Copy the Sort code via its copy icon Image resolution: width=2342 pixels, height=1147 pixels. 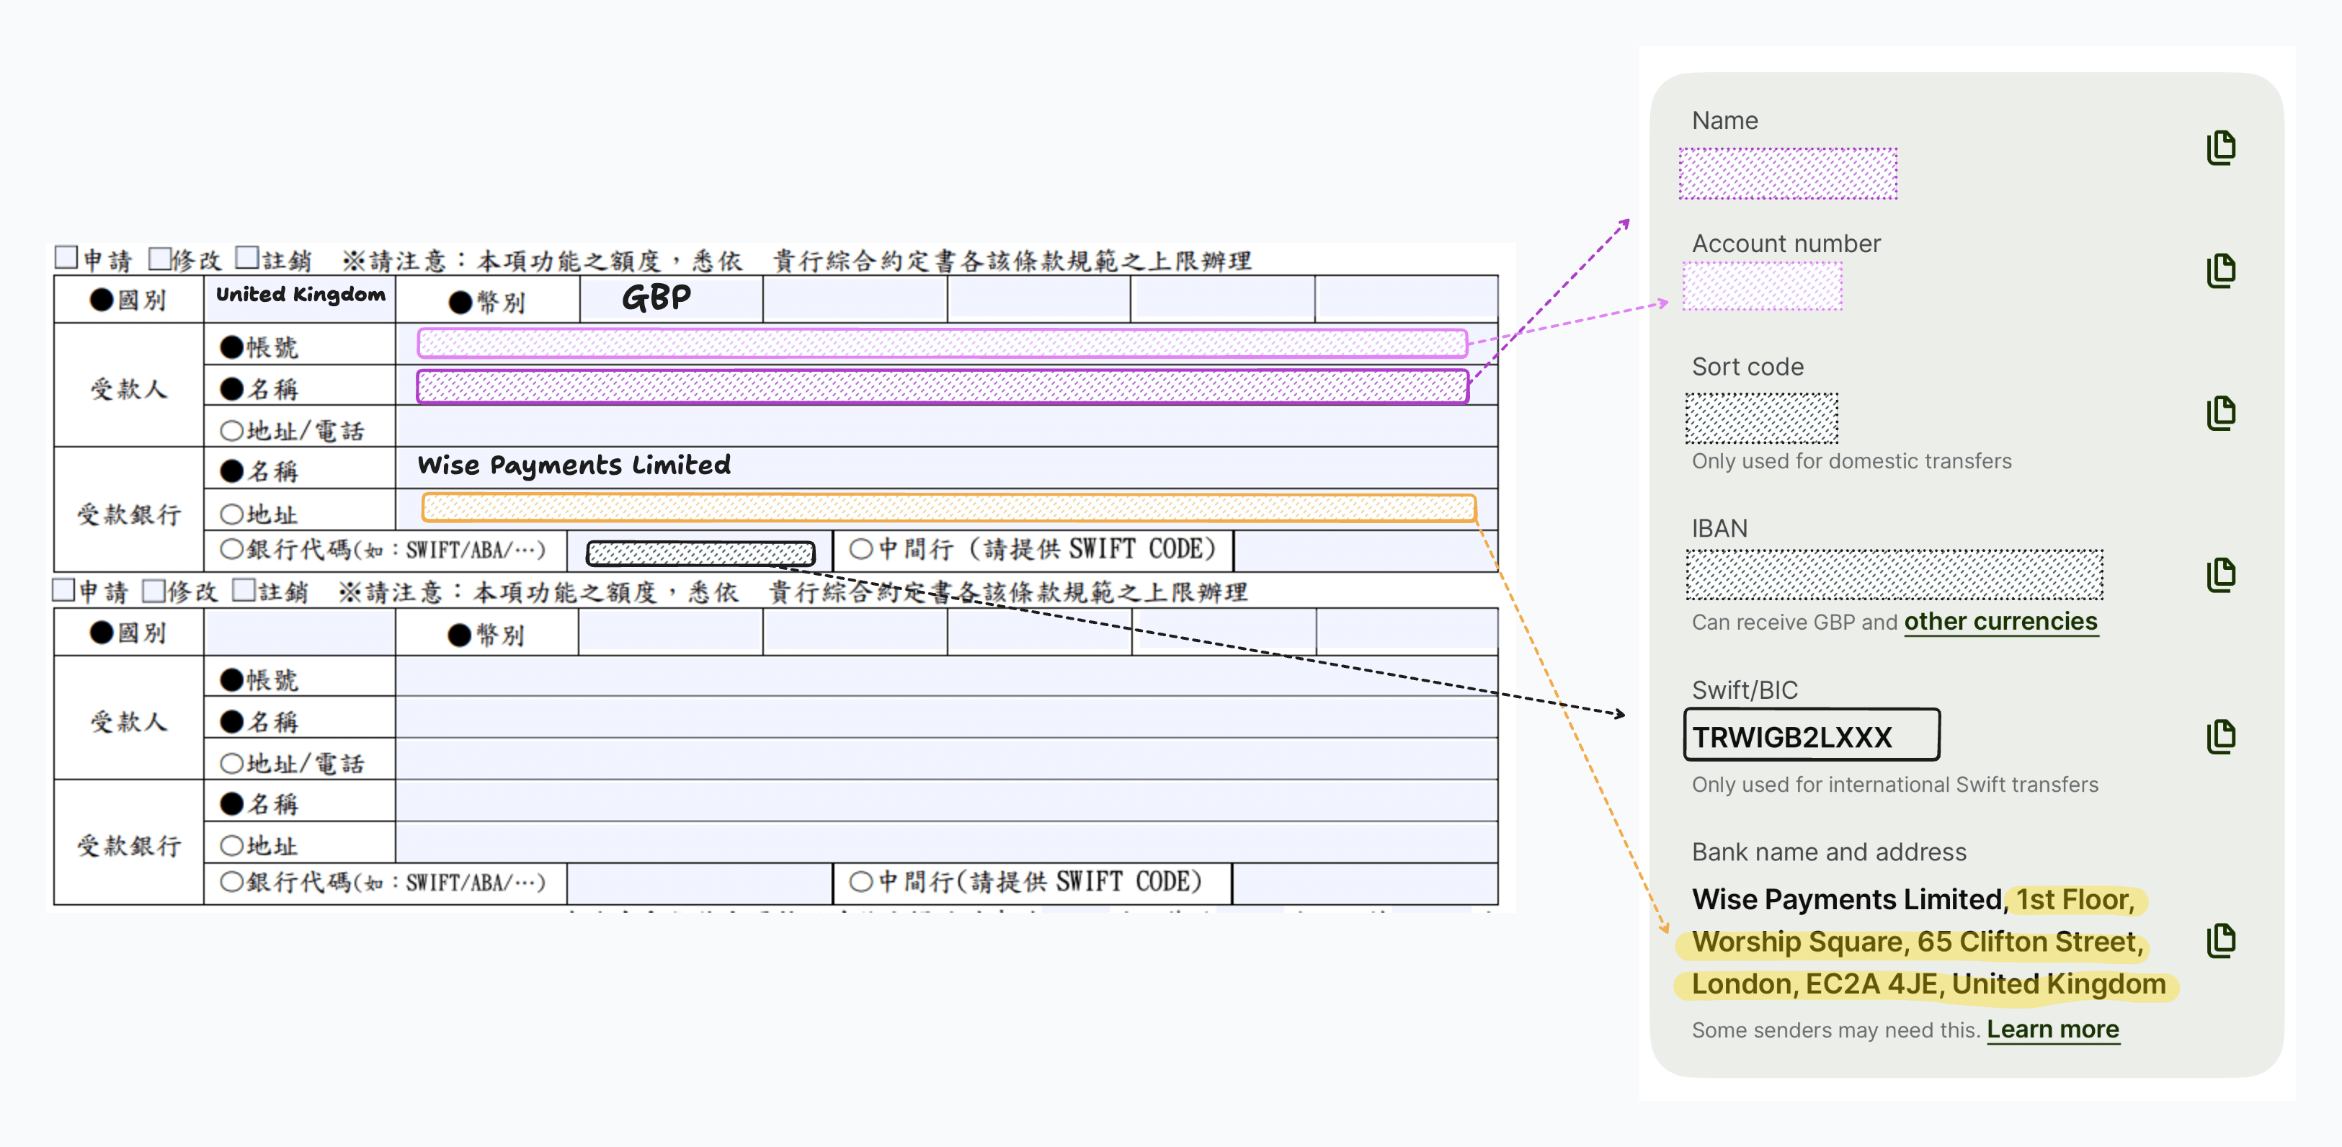(2220, 413)
